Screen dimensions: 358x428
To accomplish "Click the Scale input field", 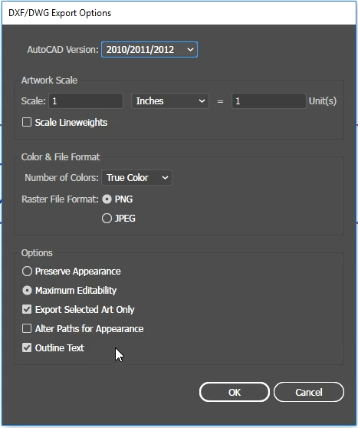I will point(86,101).
